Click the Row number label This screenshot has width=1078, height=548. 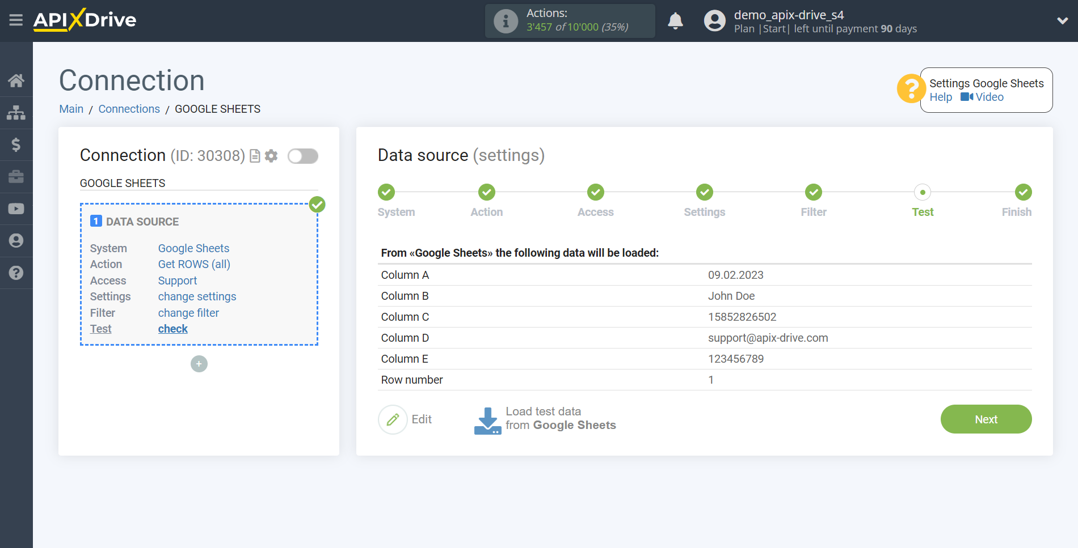click(412, 380)
